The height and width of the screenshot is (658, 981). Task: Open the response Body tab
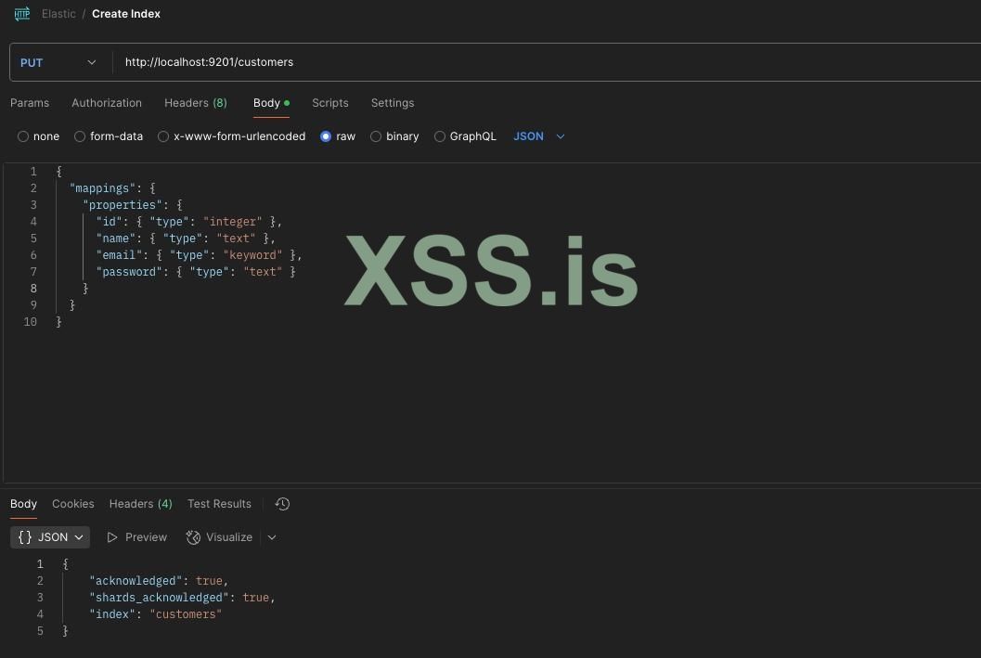[x=23, y=504]
